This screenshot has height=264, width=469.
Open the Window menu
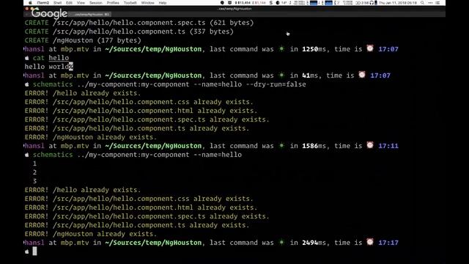point(148,3)
